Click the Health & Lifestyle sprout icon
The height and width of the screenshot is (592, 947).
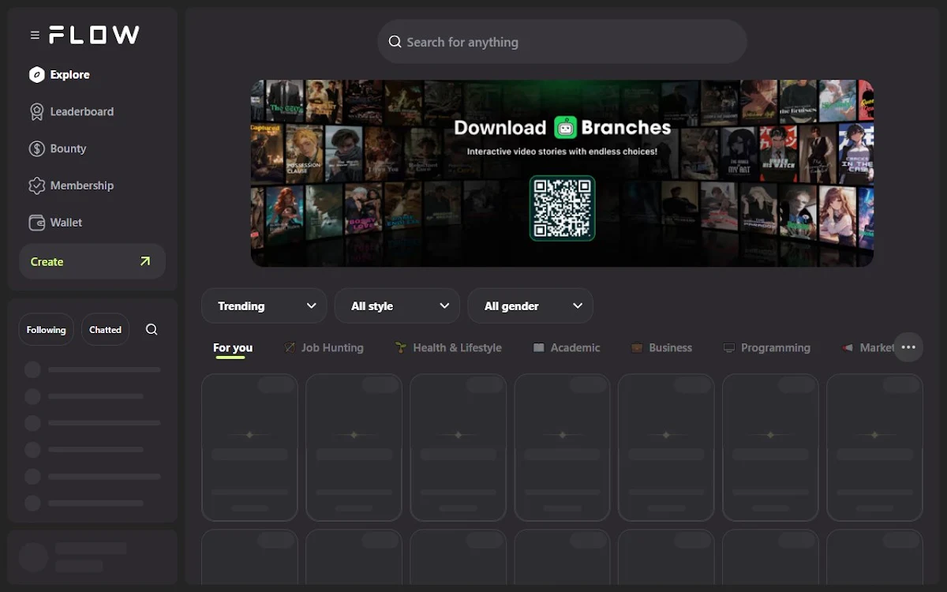click(401, 347)
